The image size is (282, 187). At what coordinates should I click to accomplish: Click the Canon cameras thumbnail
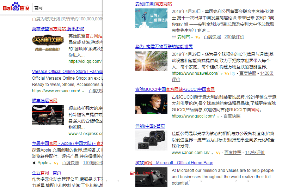(x=151, y=140)
